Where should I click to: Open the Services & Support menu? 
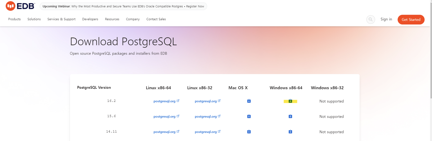point(61,19)
